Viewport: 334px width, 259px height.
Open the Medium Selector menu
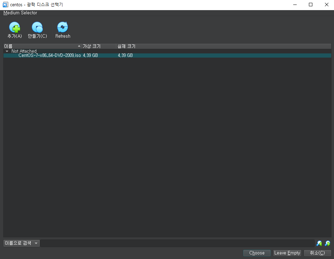click(x=20, y=13)
